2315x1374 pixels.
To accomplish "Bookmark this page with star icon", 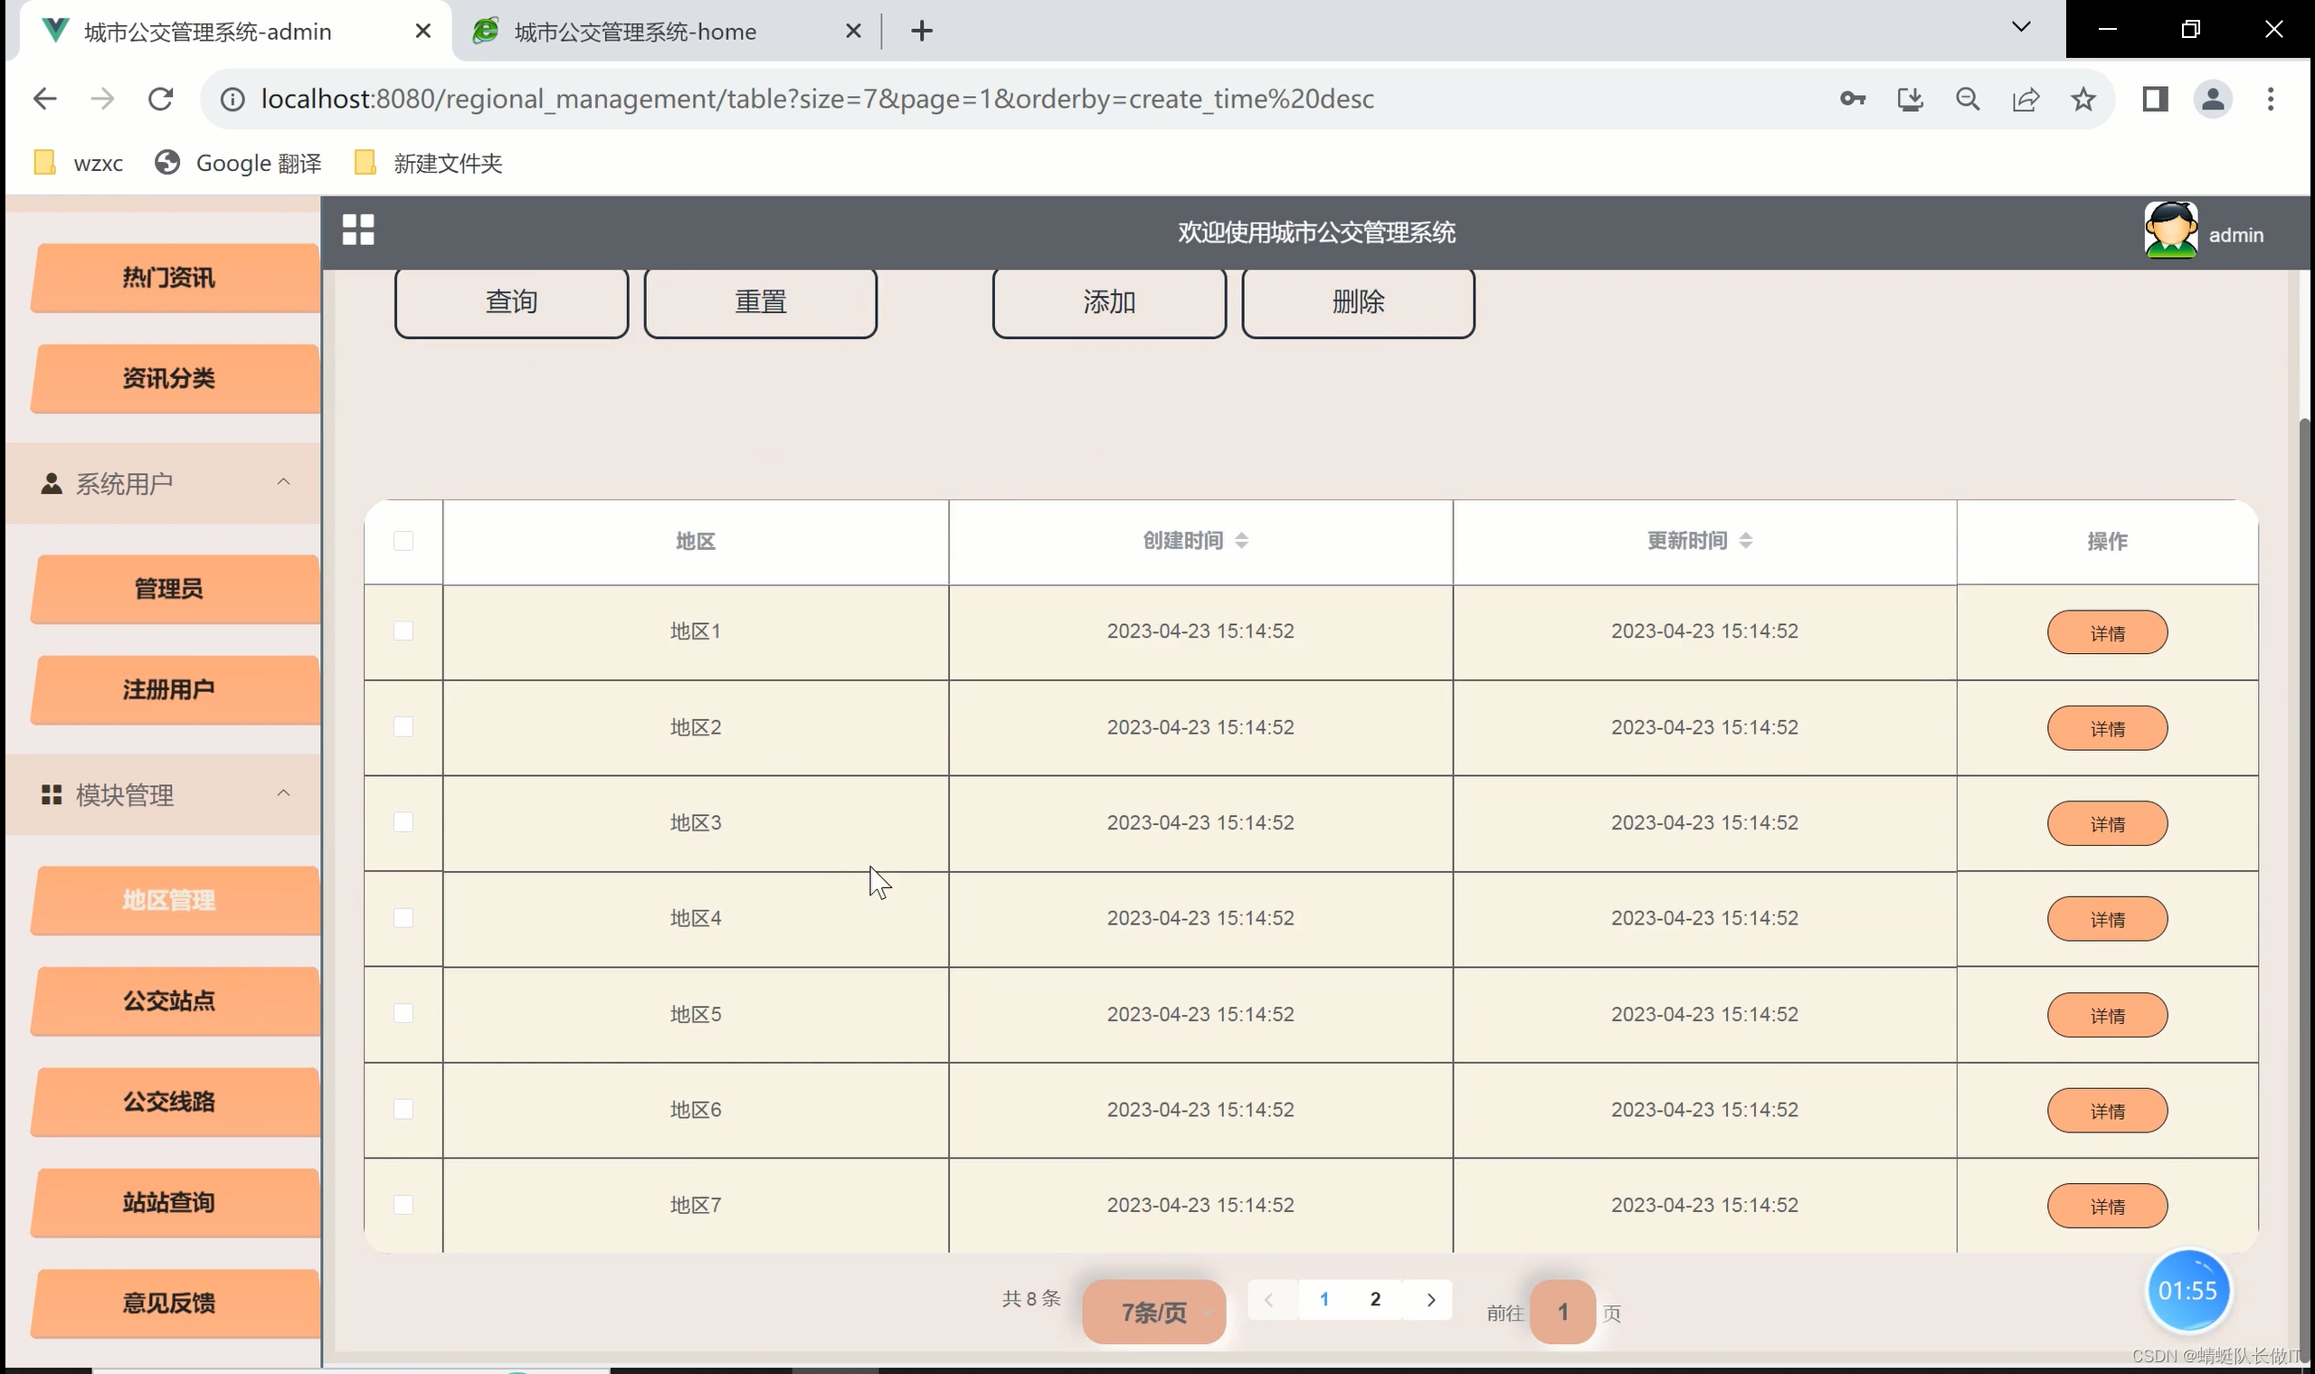I will click(2083, 99).
